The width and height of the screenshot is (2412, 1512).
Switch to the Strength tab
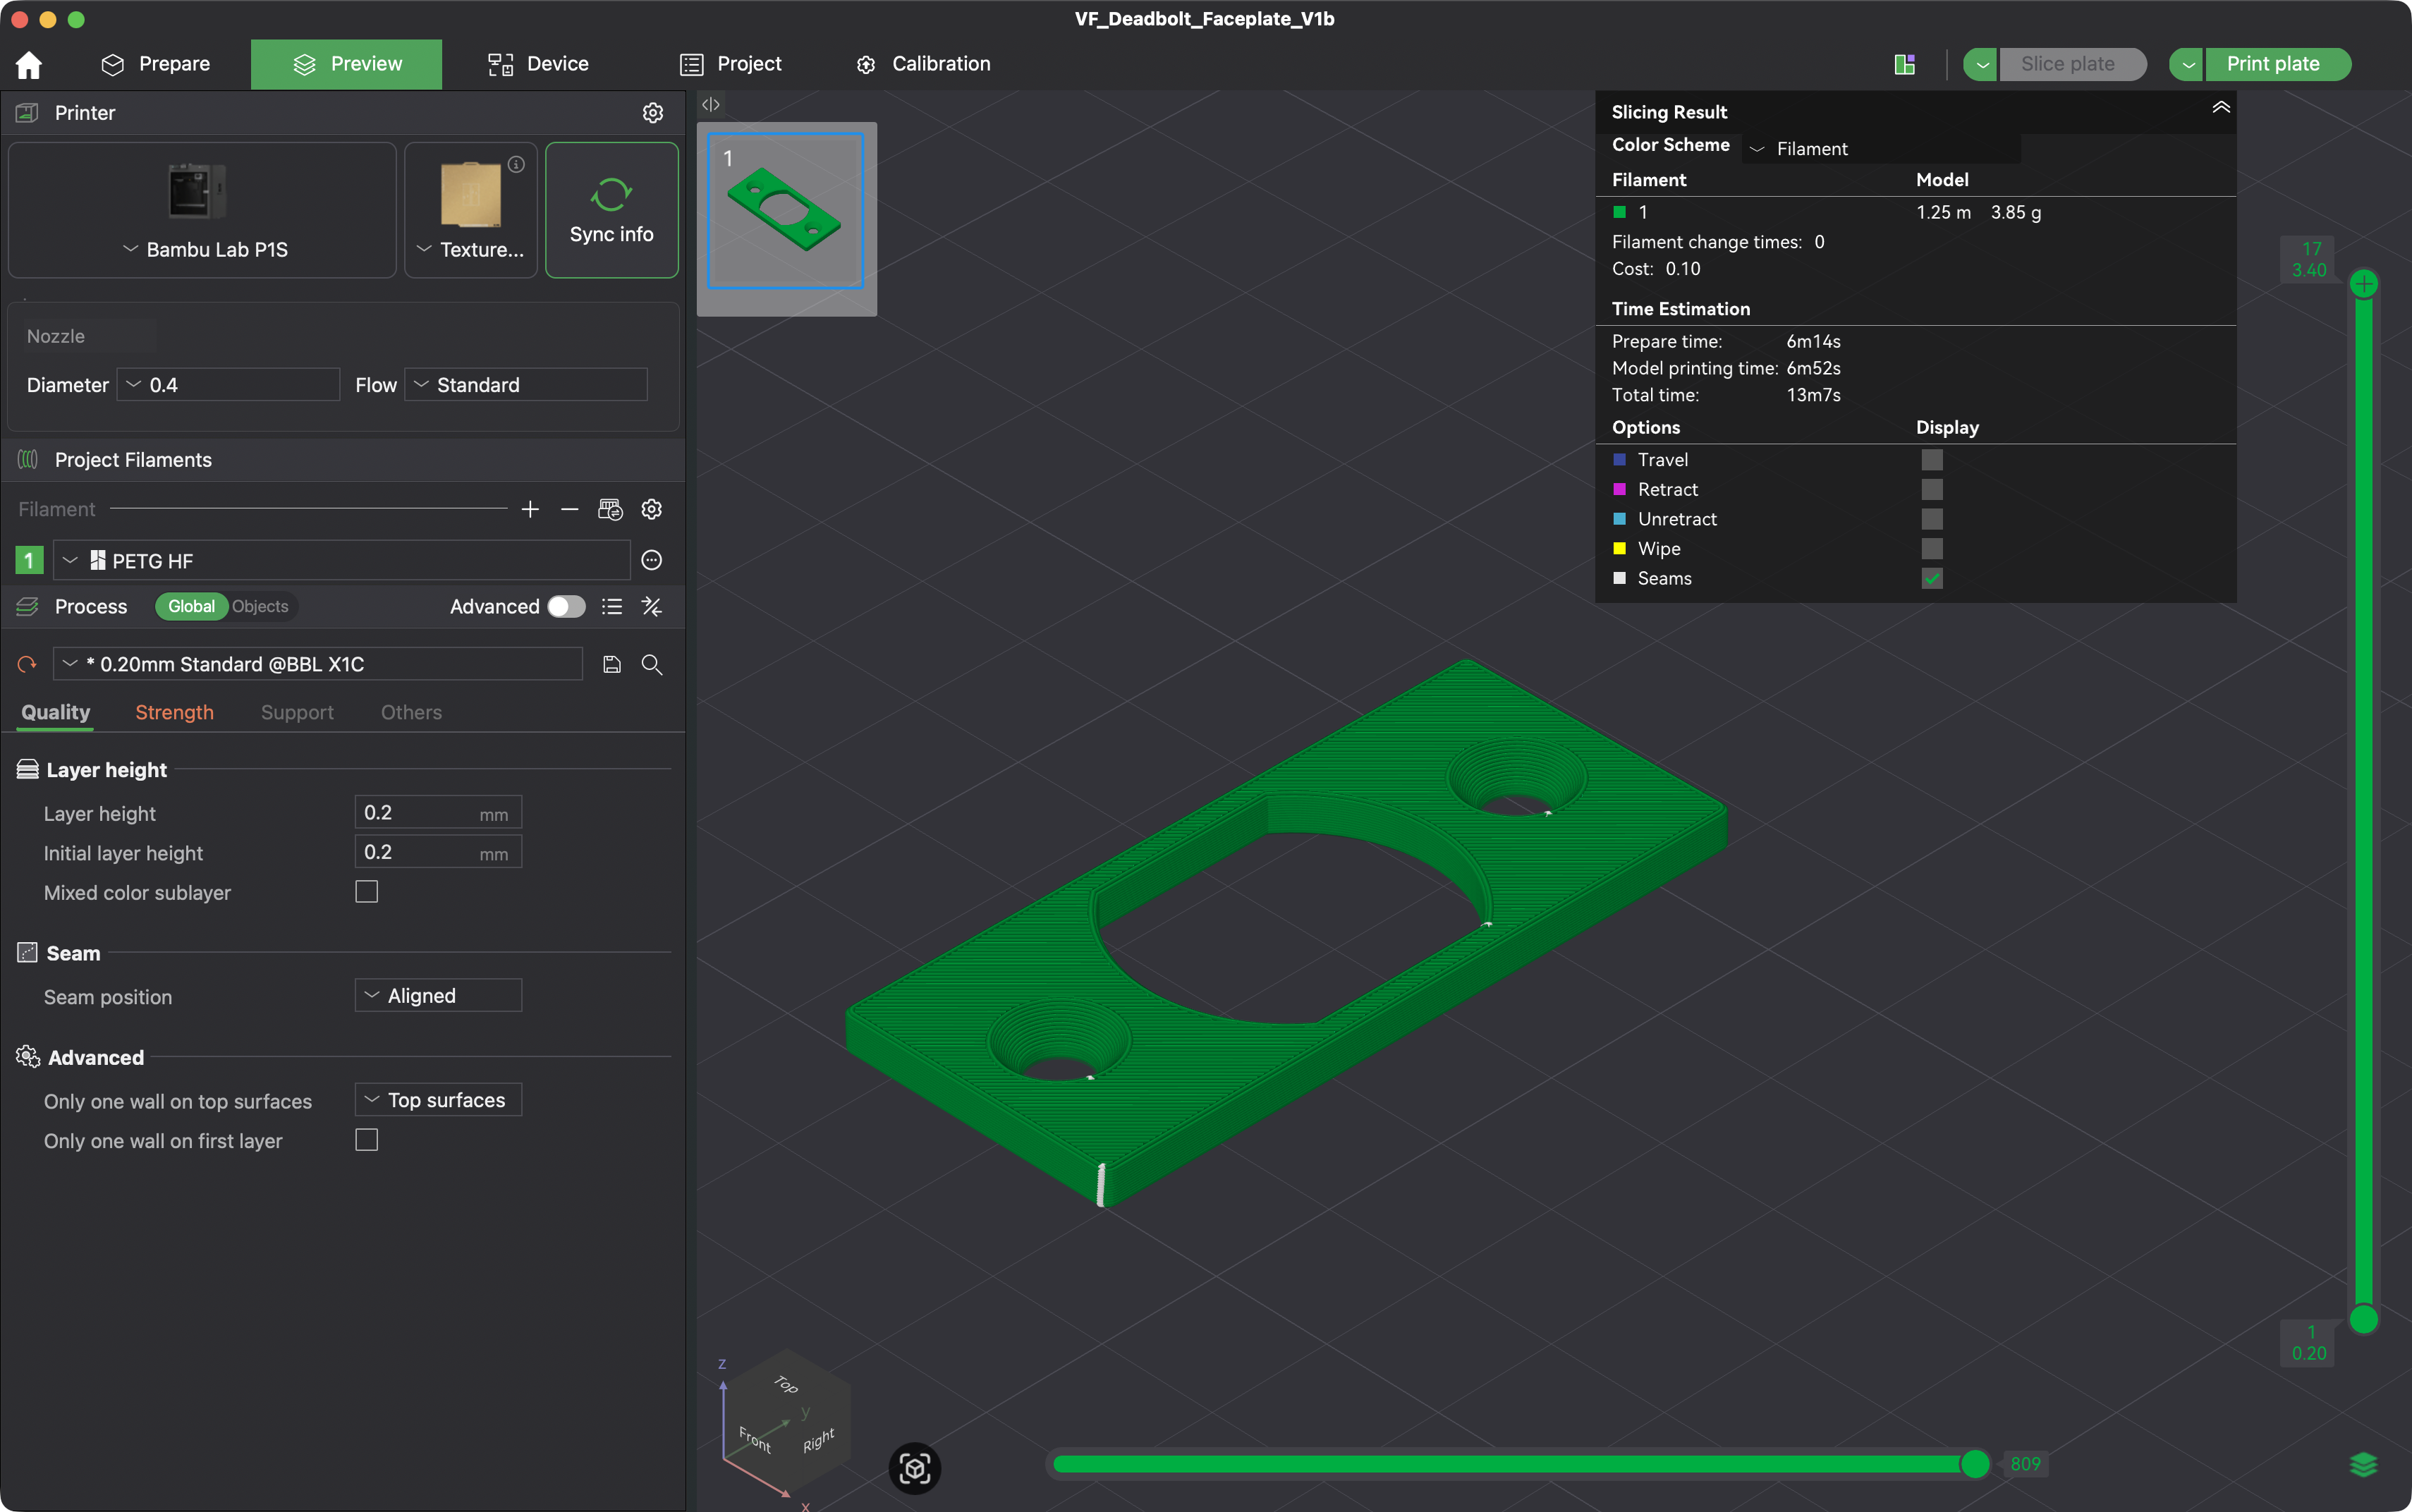(x=175, y=713)
